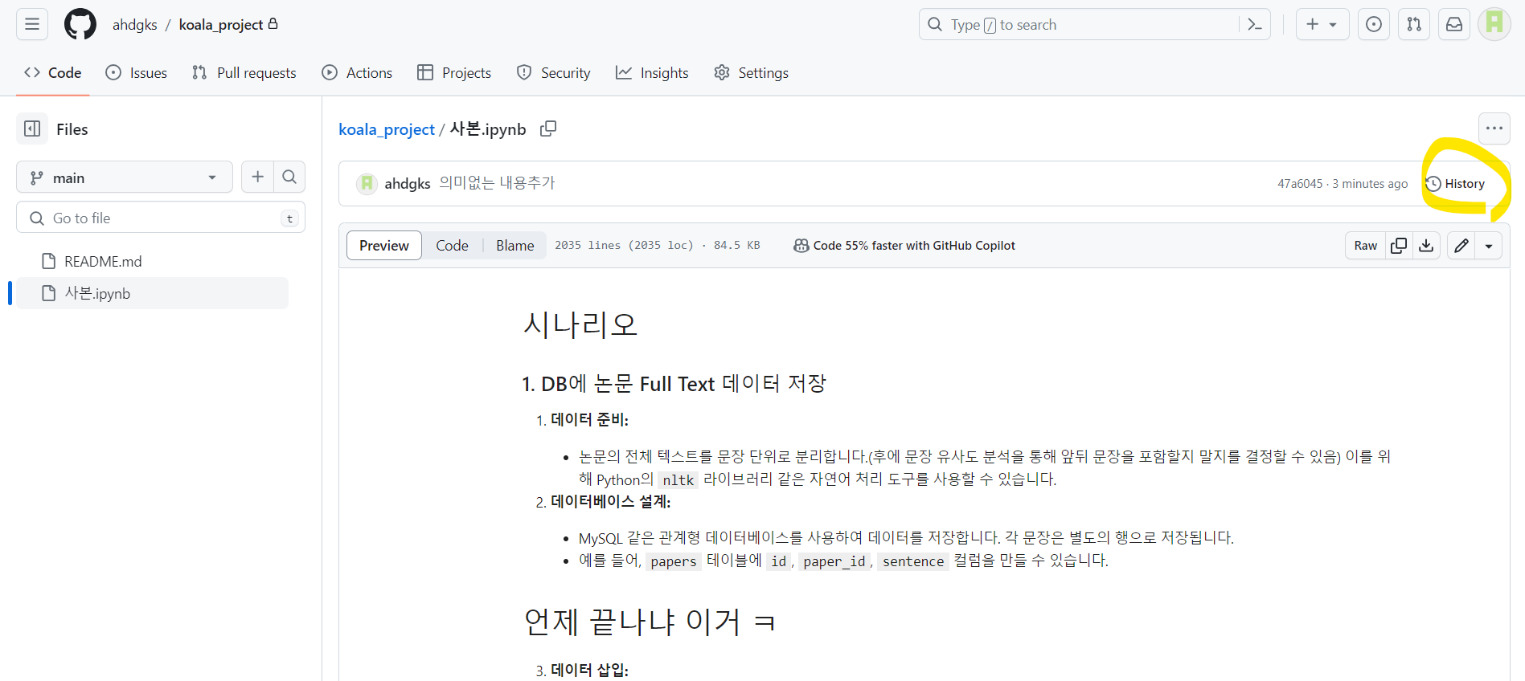Click the sentence inline code text
Screen dimensions: 1525x681
pyautogui.click(x=913, y=561)
